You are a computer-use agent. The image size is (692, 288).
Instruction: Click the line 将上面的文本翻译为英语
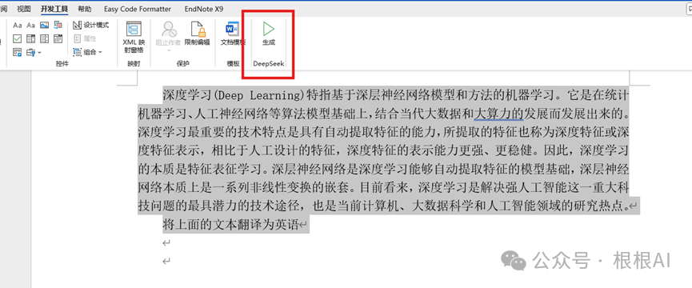coord(231,224)
